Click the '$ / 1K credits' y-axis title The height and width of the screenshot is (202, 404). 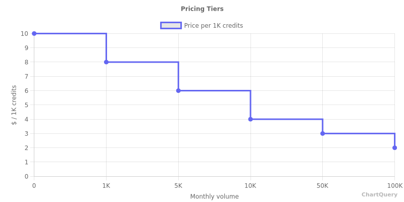click(14, 105)
